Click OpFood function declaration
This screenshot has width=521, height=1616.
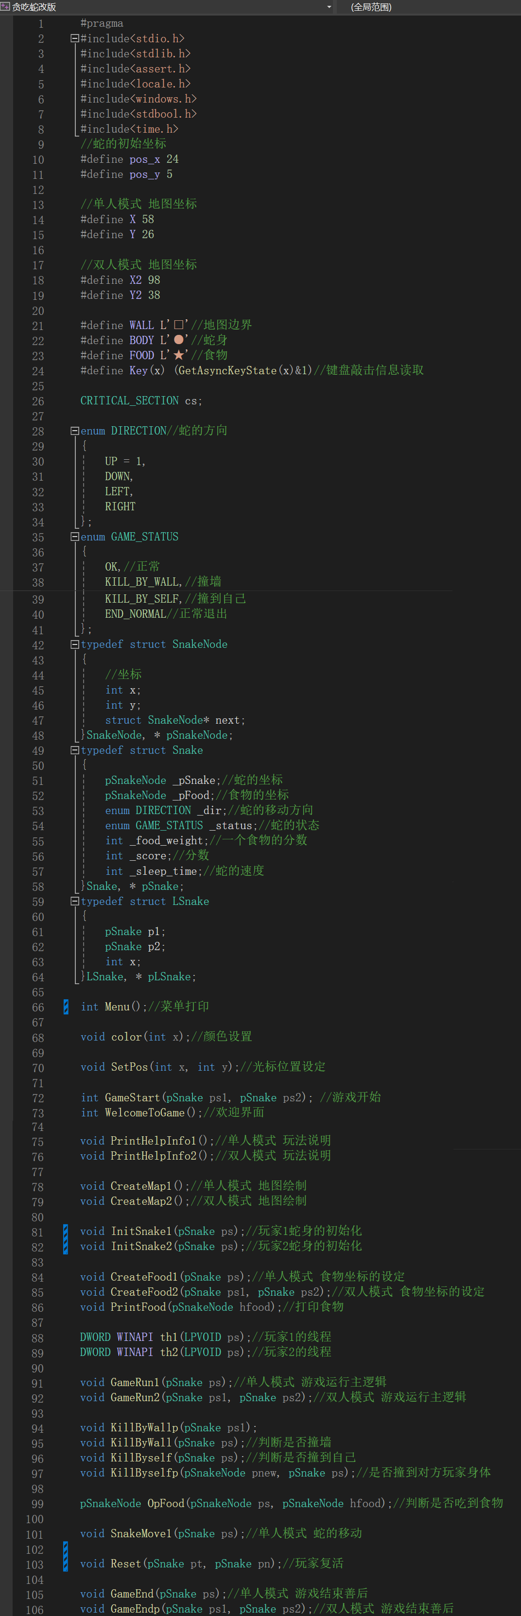(237, 1504)
